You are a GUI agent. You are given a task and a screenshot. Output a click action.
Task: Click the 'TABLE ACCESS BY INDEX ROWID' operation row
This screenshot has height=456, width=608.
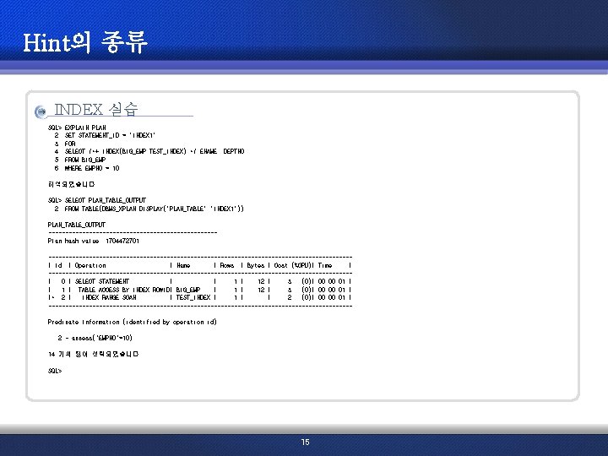coord(200,290)
